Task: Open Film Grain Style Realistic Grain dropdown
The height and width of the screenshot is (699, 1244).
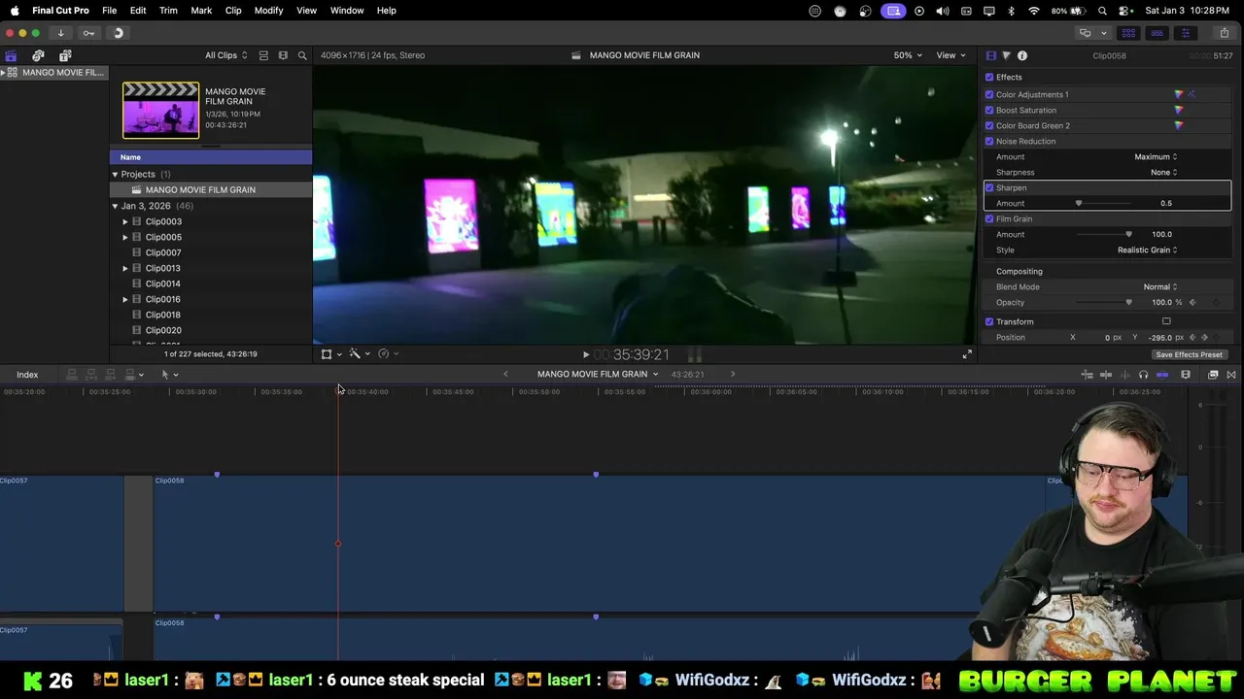Action: [1147, 250]
